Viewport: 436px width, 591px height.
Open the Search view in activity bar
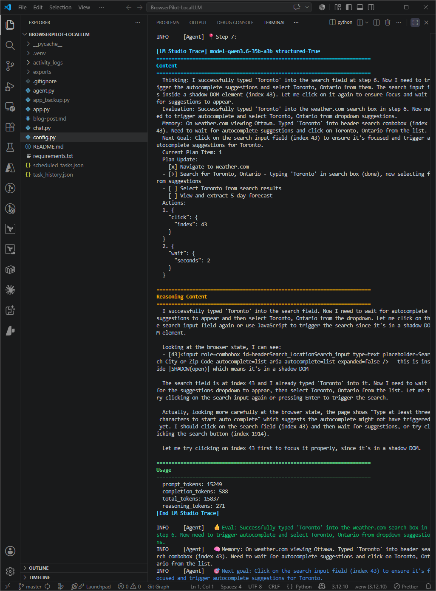click(x=10, y=45)
